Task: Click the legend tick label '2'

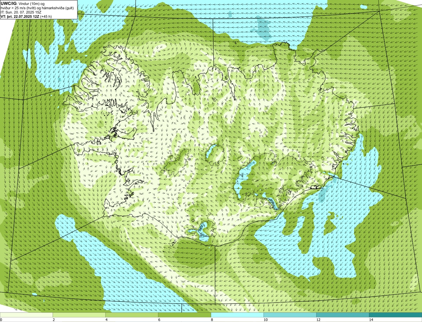Action: click(x=53, y=320)
